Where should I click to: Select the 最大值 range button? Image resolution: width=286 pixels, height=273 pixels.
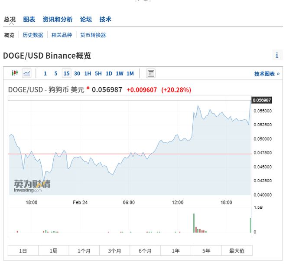(x=237, y=251)
